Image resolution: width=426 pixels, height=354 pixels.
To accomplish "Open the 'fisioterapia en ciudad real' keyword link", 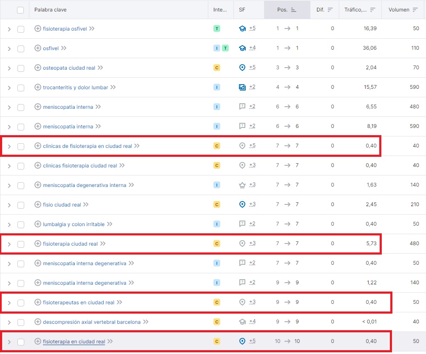I will point(74,342).
